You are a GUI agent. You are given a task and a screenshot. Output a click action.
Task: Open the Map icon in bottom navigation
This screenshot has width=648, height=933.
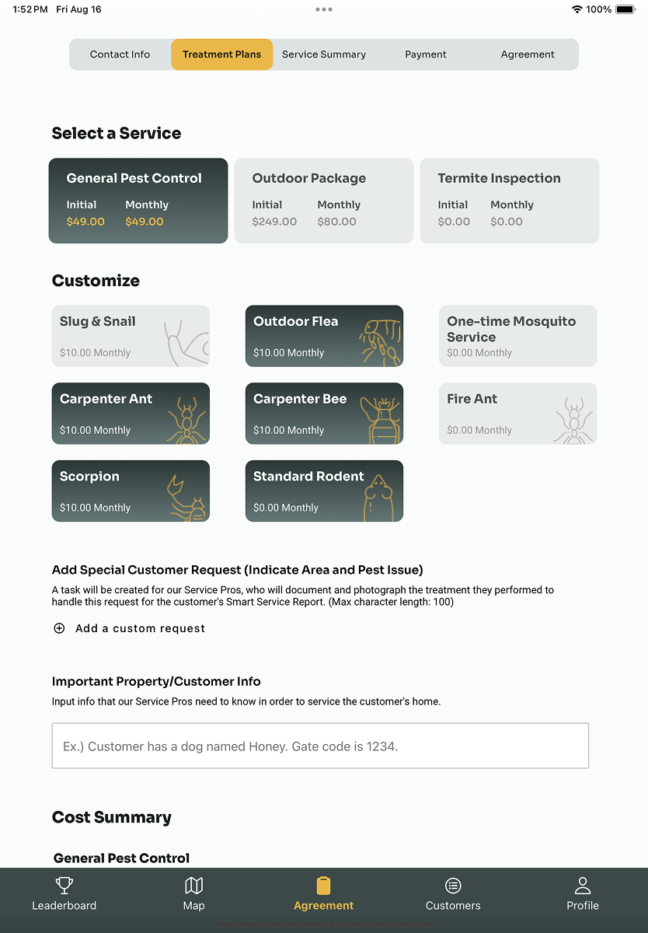pyautogui.click(x=193, y=886)
